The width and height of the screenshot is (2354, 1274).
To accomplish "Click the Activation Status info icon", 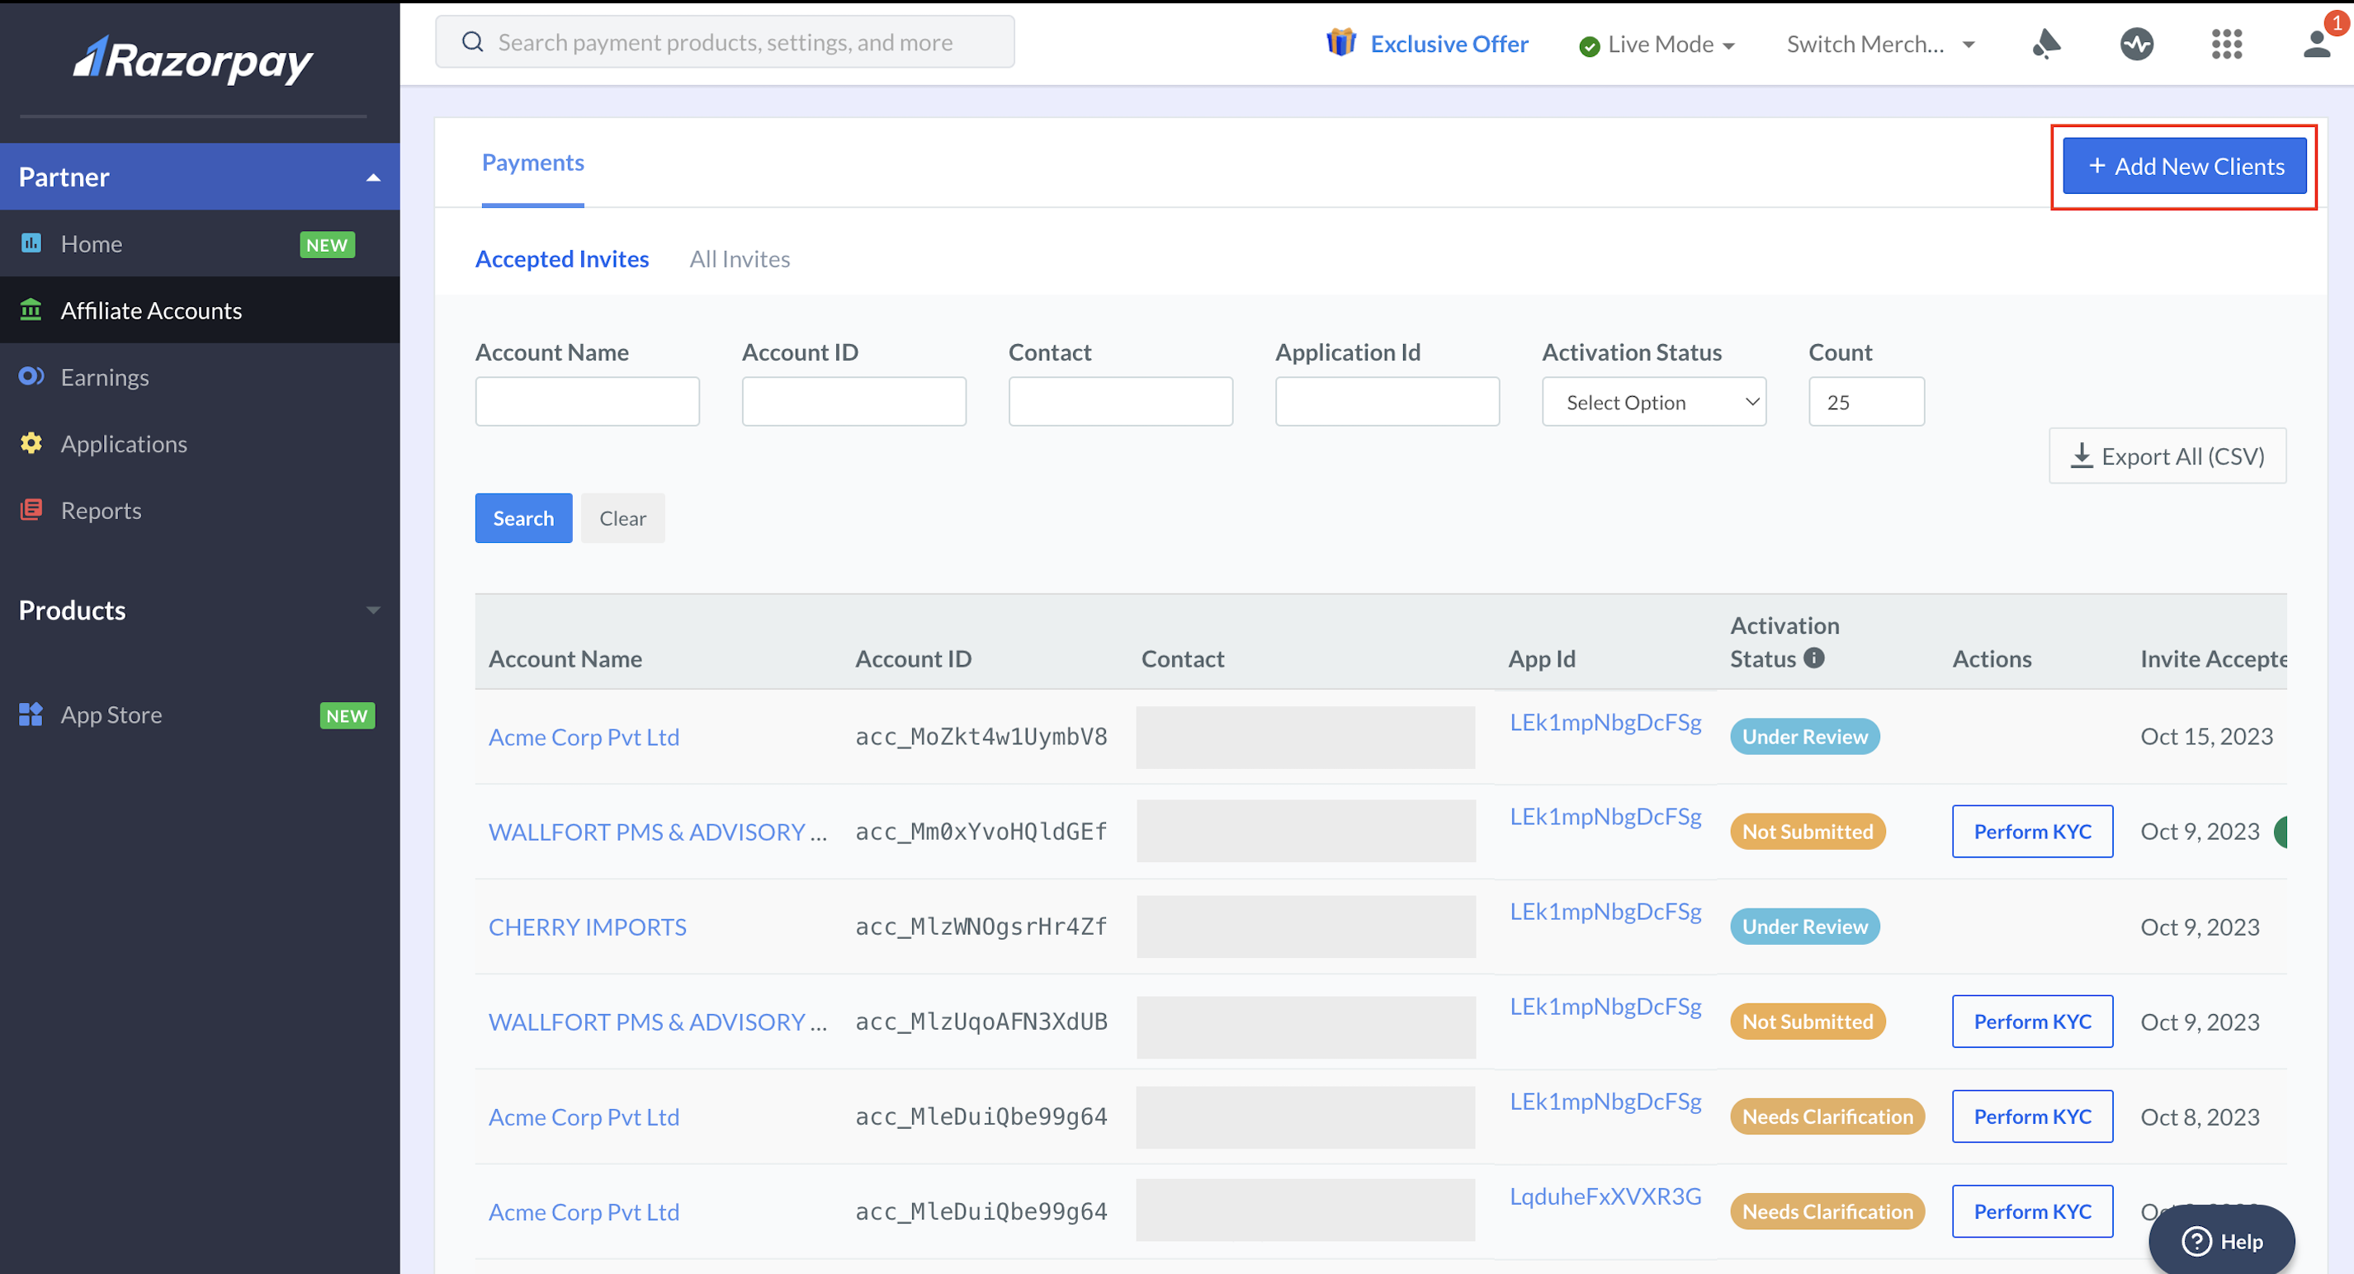I will tap(1814, 658).
